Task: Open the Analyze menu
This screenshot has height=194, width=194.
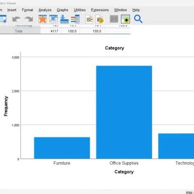Action: 45,10
